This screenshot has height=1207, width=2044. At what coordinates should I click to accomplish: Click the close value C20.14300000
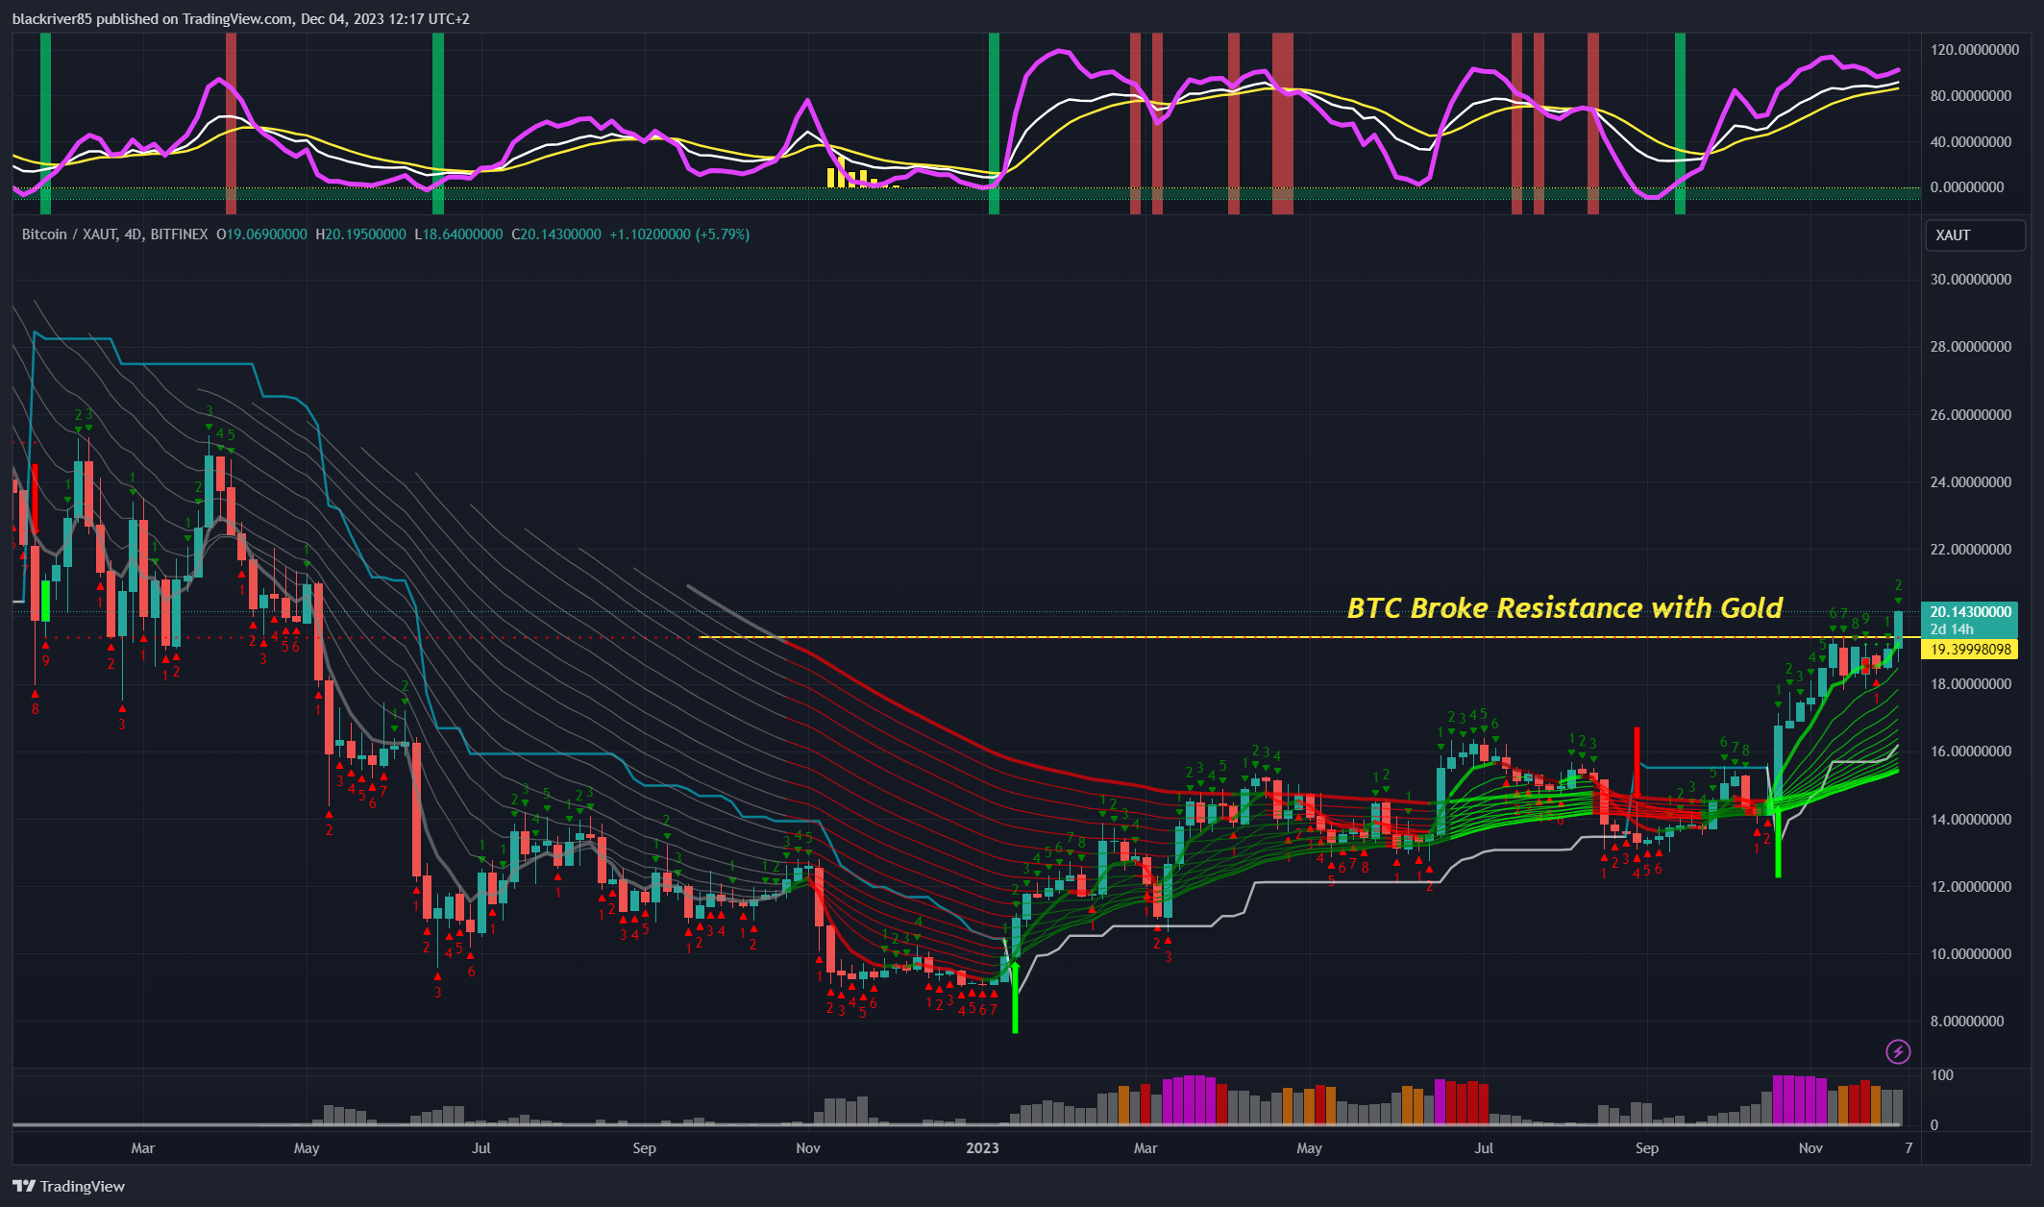click(556, 234)
